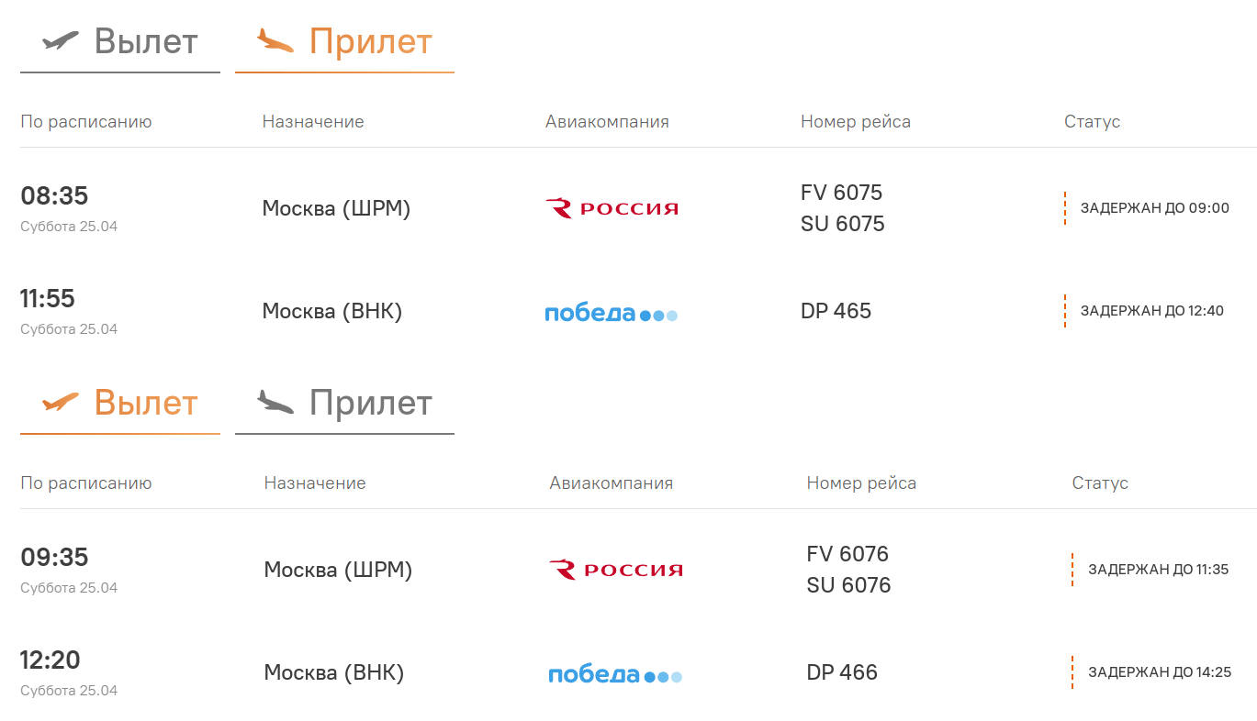The image size is (1257, 721).
Task: Click Rossiya airline logo for flight FV 6076
Action: coord(615,570)
